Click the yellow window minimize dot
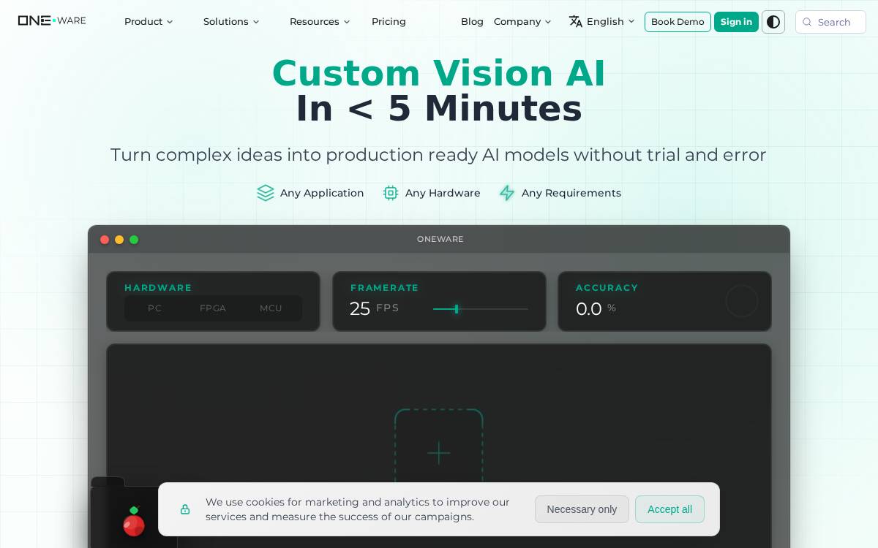This screenshot has width=878, height=548. (x=119, y=240)
